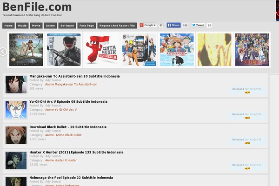Open the Tarzan movie poster thumbnail
279x186 pixels.
(x=26, y=50)
